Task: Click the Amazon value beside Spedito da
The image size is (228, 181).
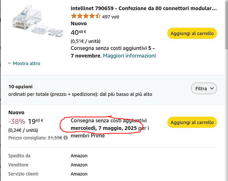Action: [79, 156]
